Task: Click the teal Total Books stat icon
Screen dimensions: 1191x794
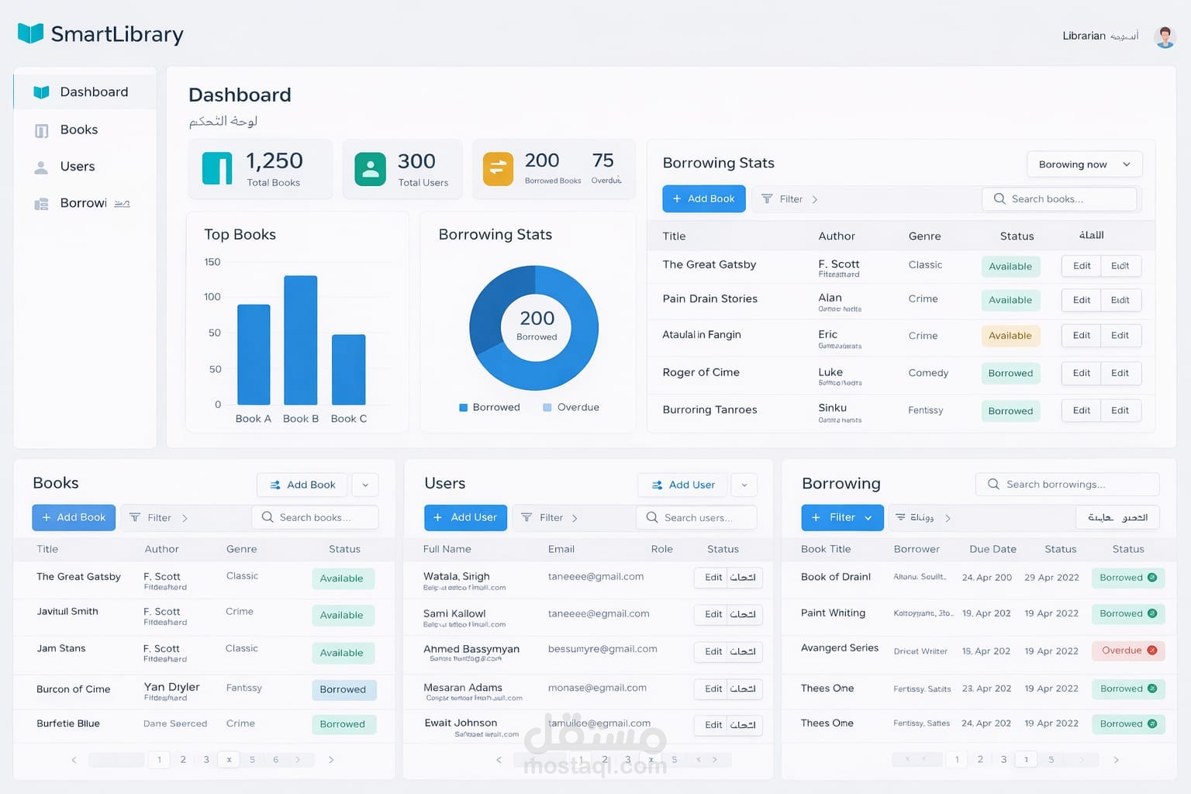Action: [217, 168]
